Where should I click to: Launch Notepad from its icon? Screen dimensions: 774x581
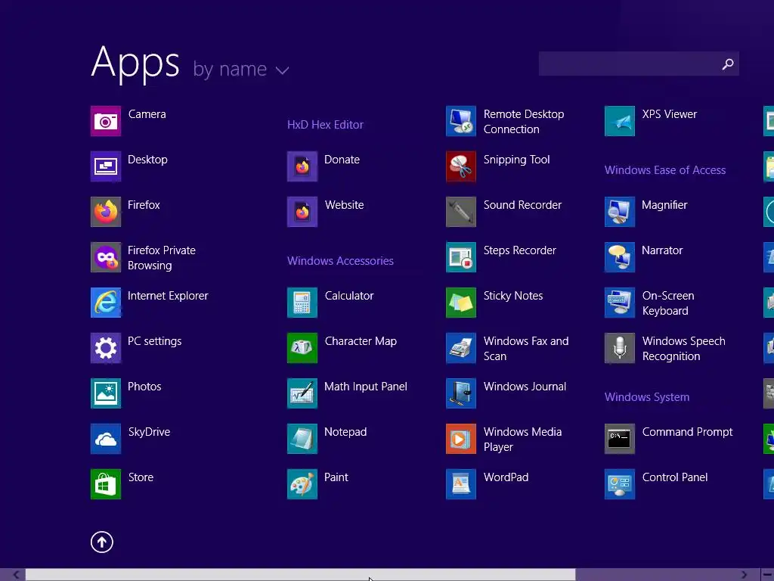pyautogui.click(x=302, y=439)
